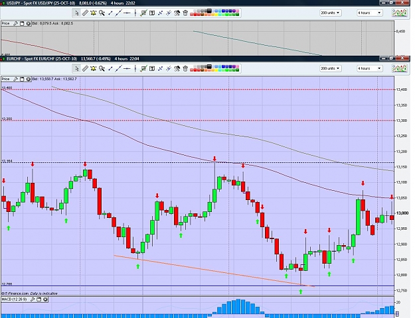Open the wrench settings tool in USDJPY toolbar
The image size is (415, 318).
click(x=177, y=13)
